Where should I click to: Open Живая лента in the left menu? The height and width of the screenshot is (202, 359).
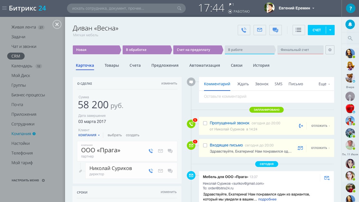pos(24,27)
